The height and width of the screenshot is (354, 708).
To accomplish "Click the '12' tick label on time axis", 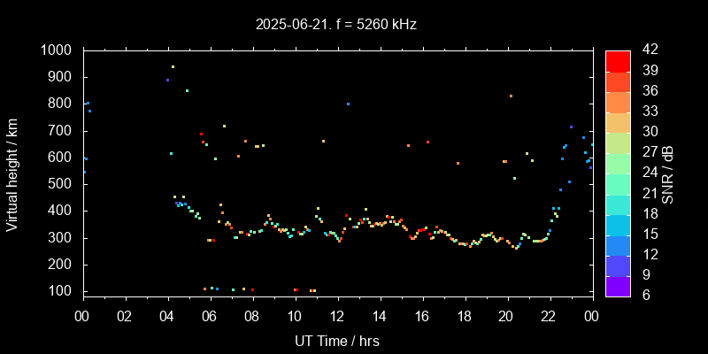I will [337, 316].
